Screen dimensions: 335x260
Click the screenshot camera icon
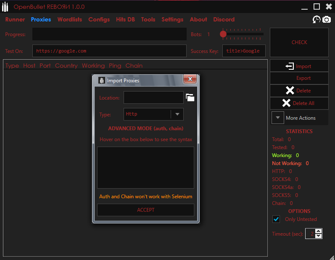pos(327,19)
